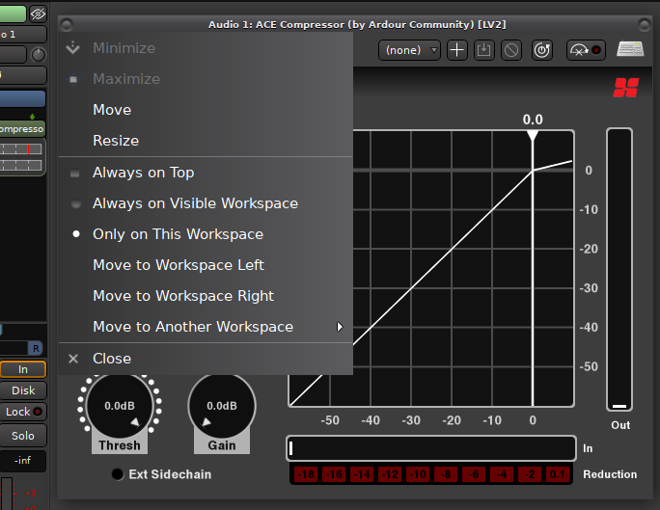Image resolution: width=660 pixels, height=510 pixels.
Task: Expand Move to Another Workspace submenu
Action: pos(193,327)
